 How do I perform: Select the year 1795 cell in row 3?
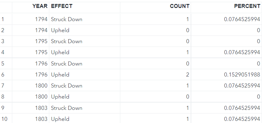click(x=41, y=41)
